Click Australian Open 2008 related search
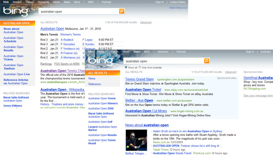Image resolution: width=273 pixels, height=155 pixels. (x=101, y=108)
